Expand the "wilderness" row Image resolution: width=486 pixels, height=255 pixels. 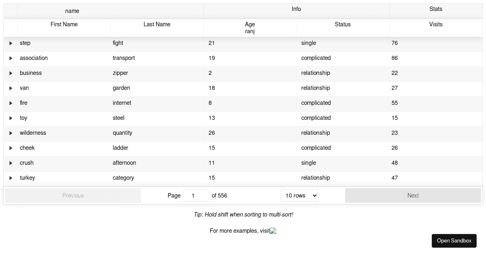(11, 133)
